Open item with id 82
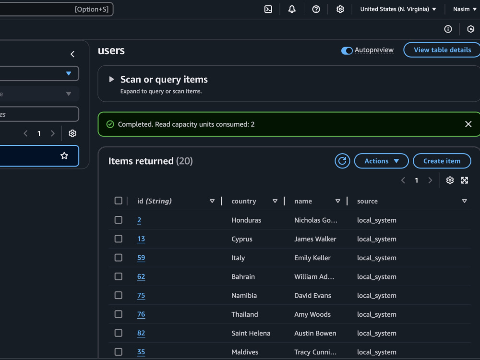 pyautogui.click(x=141, y=333)
